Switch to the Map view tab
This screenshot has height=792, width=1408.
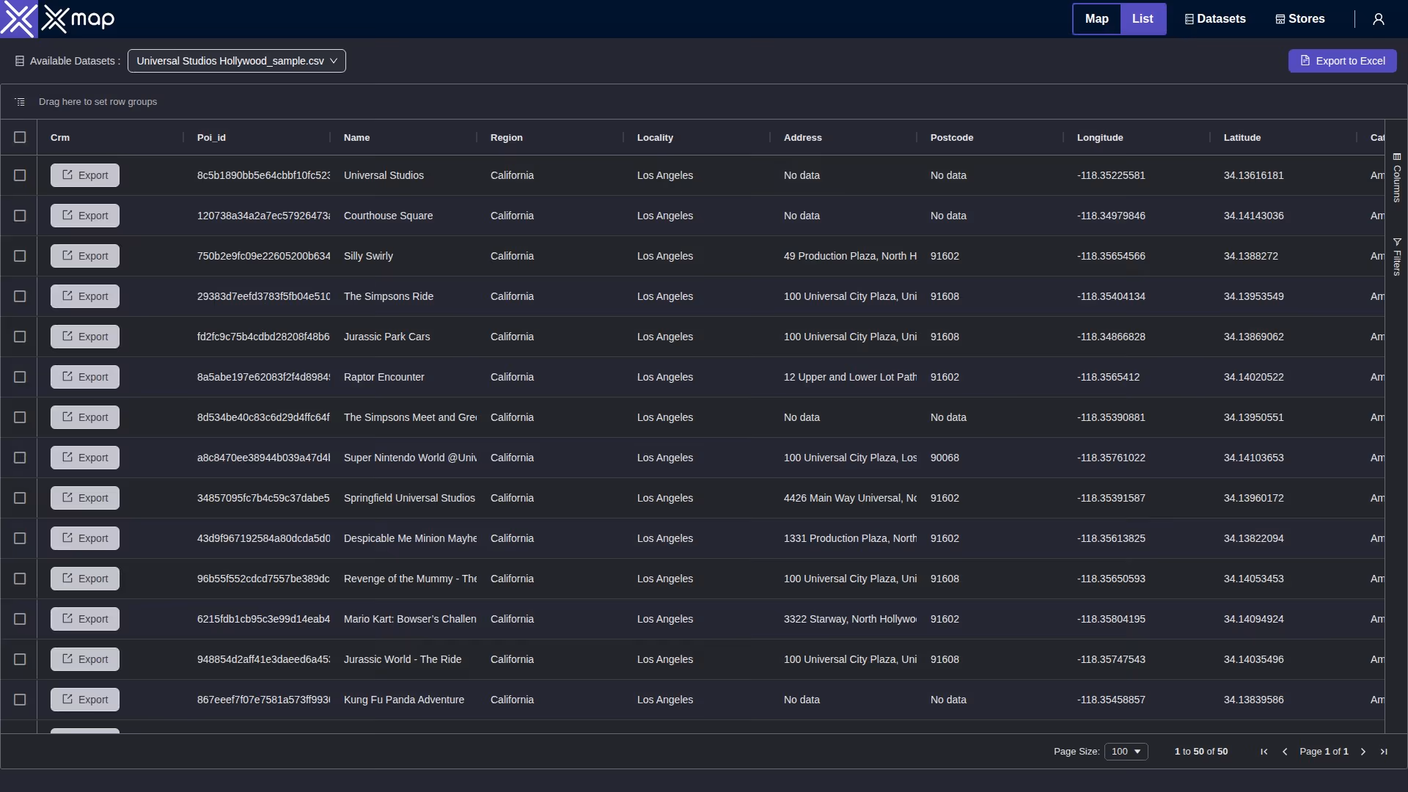[1097, 19]
